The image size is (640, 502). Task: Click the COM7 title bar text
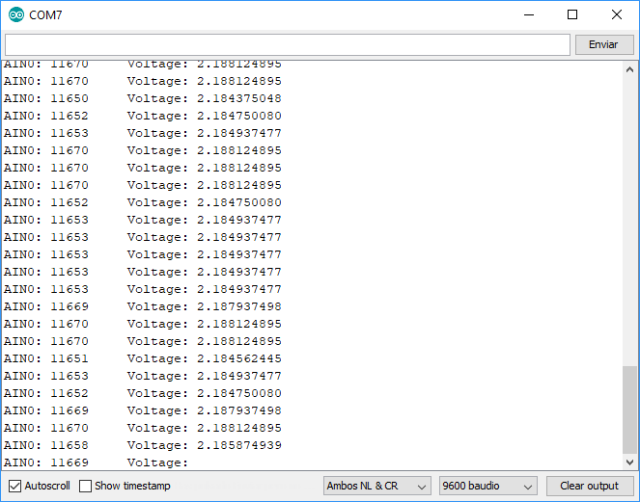pyautogui.click(x=45, y=15)
